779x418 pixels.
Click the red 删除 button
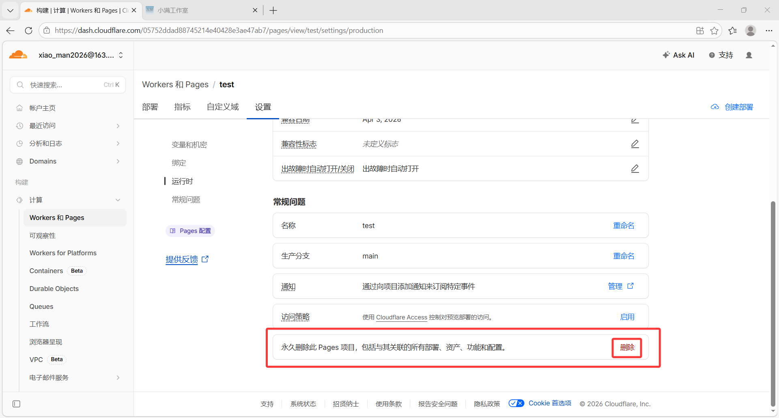pyautogui.click(x=627, y=347)
